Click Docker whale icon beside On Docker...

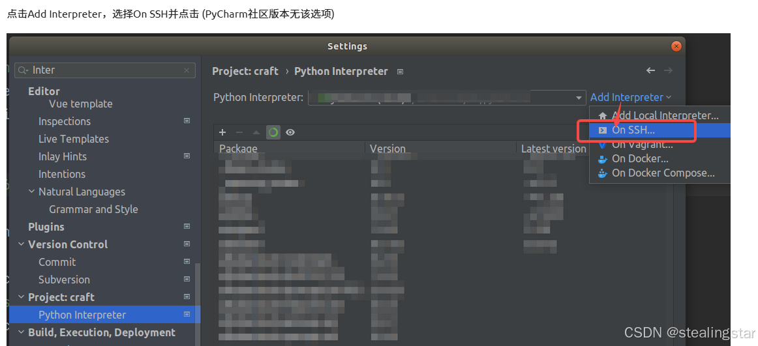[602, 159]
